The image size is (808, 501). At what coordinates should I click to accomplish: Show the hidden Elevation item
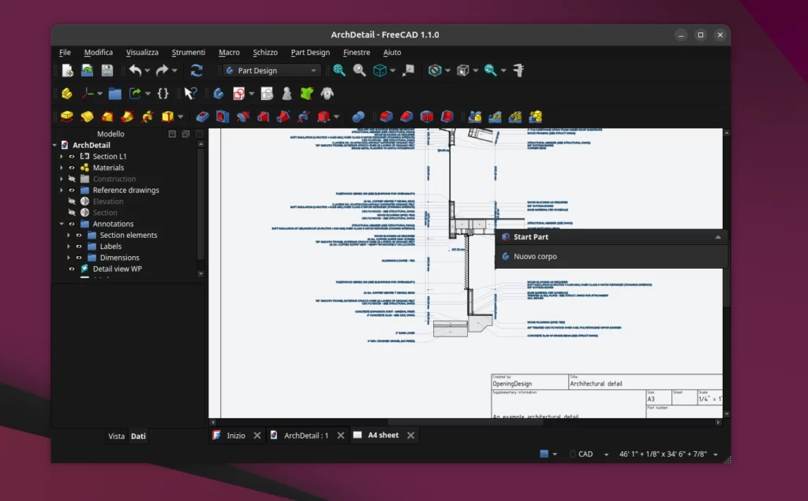coord(71,202)
